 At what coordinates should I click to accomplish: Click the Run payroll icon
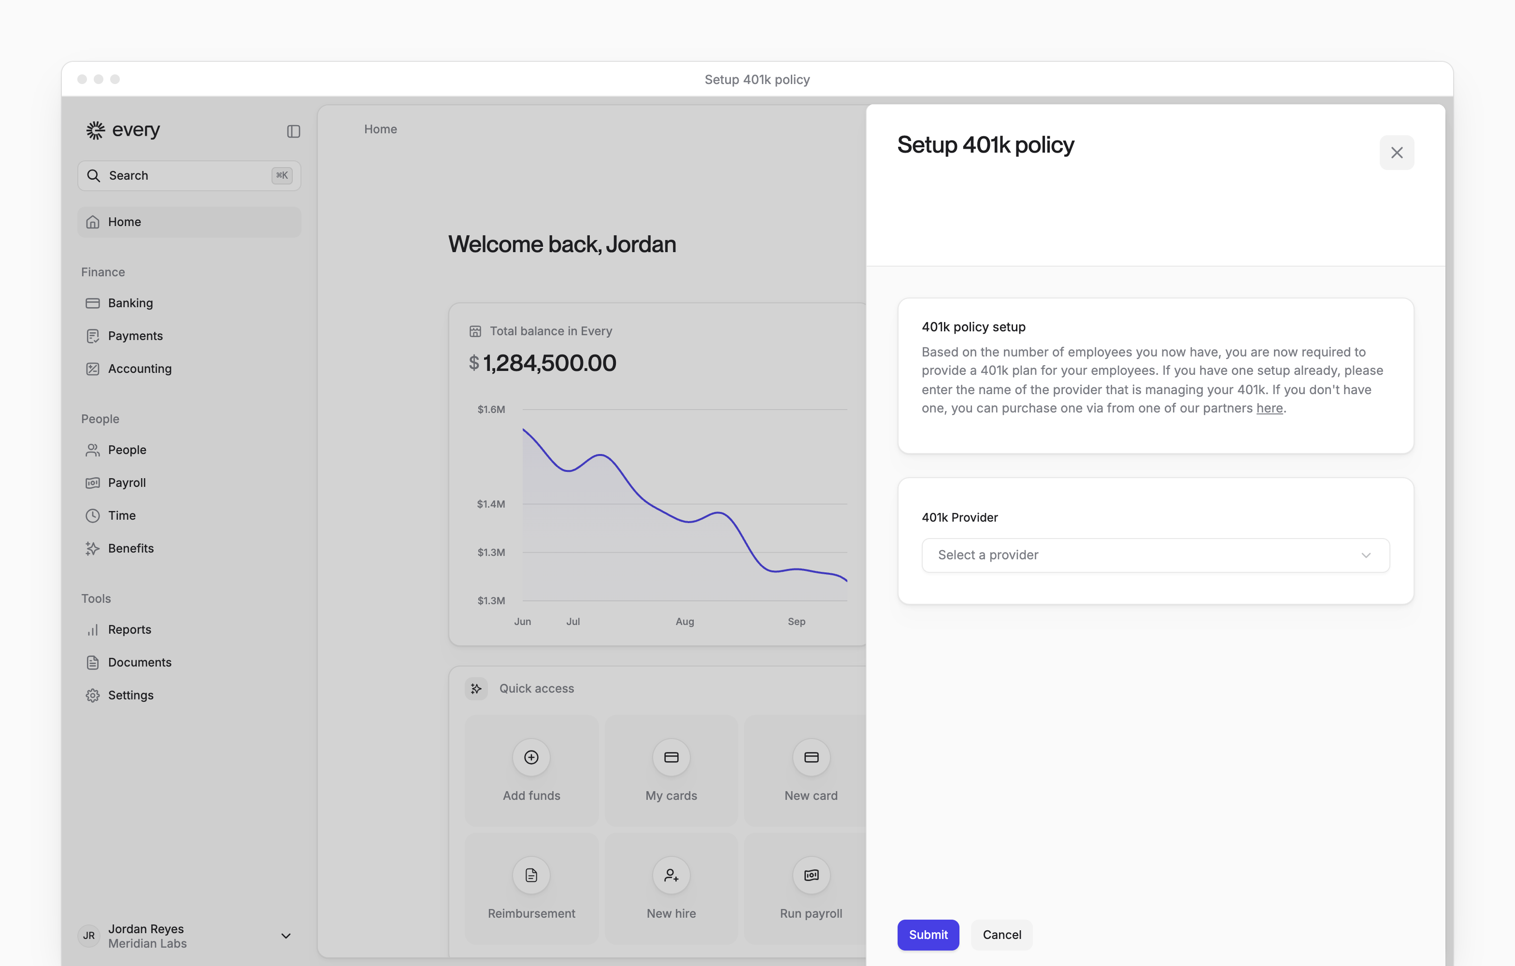[x=811, y=875]
